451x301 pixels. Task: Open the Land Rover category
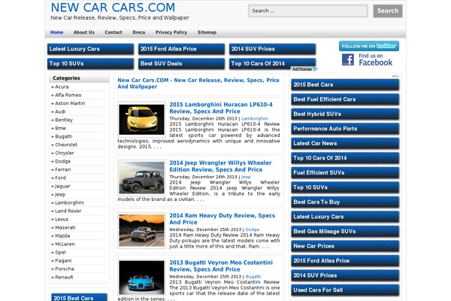(68, 211)
